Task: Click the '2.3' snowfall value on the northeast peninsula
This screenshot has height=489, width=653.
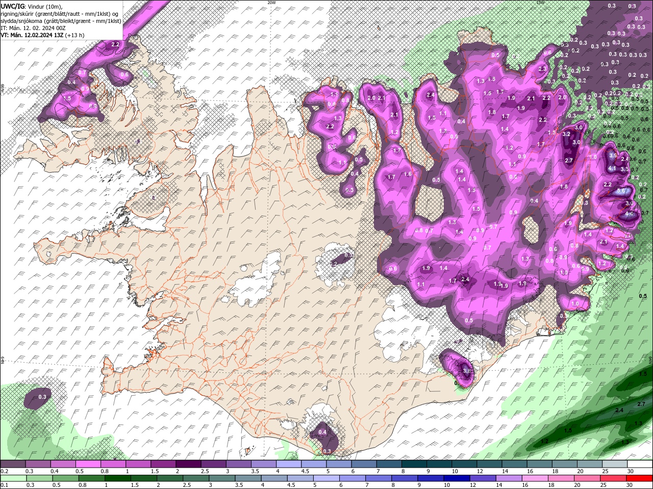Action: [x=542, y=69]
